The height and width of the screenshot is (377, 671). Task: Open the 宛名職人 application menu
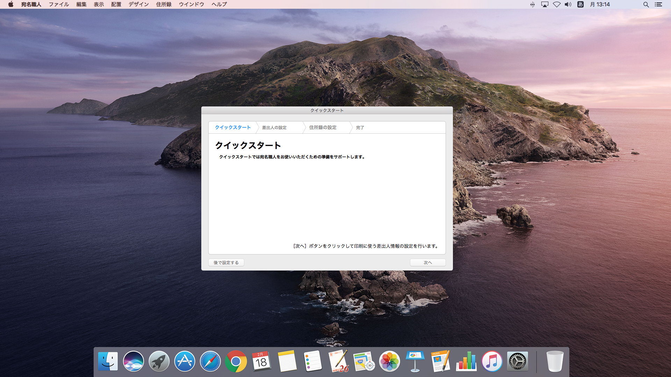pyautogui.click(x=31, y=4)
